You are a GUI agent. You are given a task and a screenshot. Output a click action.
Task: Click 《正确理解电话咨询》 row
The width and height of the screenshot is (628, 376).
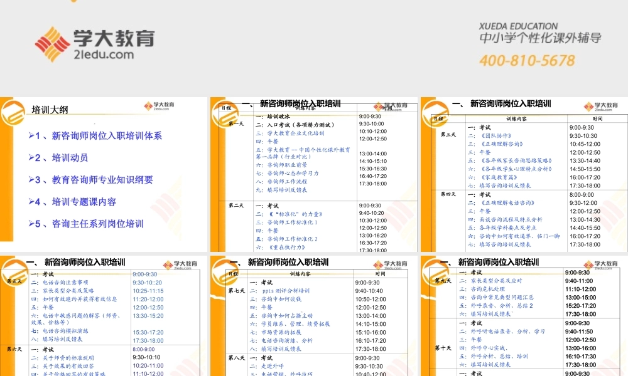[501, 203]
